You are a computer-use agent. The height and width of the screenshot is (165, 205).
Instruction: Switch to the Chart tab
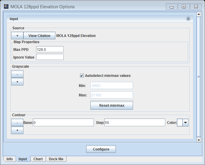click(38, 159)
